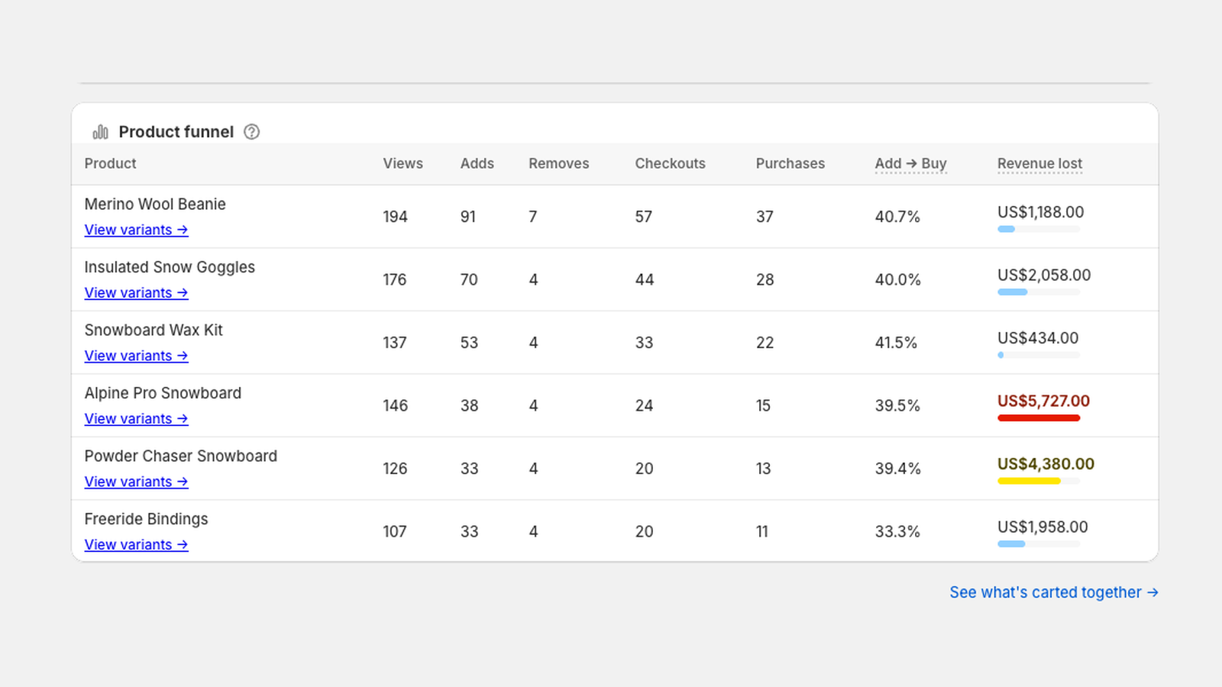Open View variants for Powder Chaser Snowboard
Image resolution: width=1222 pixels, height=687 pixels.
click(136, 482)
